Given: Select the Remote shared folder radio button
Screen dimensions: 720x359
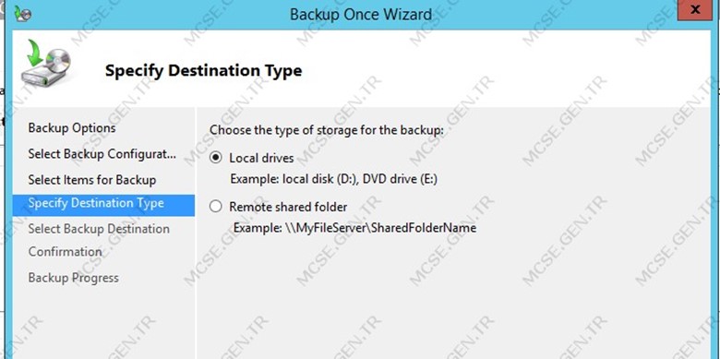Looking at the screenshot, I should pyautogui.click(x=215, y=207).
